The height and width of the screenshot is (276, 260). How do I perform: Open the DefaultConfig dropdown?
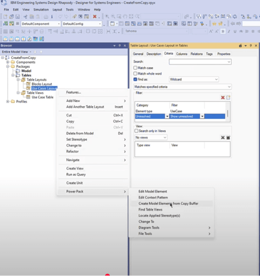(x=100, y=24)
